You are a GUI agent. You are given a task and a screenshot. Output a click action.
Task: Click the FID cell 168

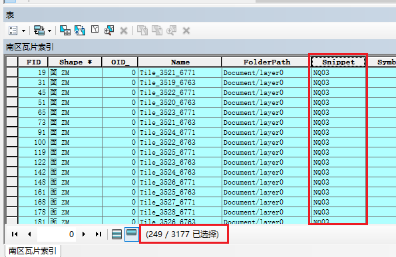(33, 202)
